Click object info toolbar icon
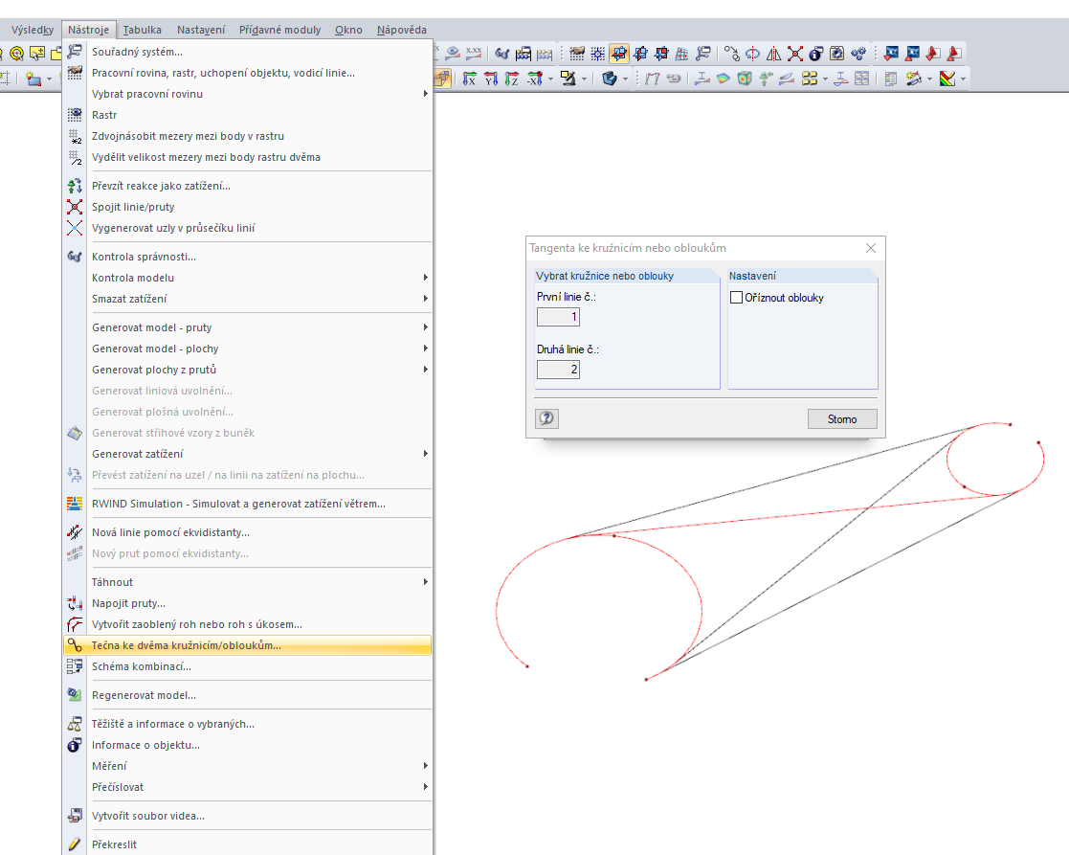This screenshot has height=855, width=1069. 816,54
